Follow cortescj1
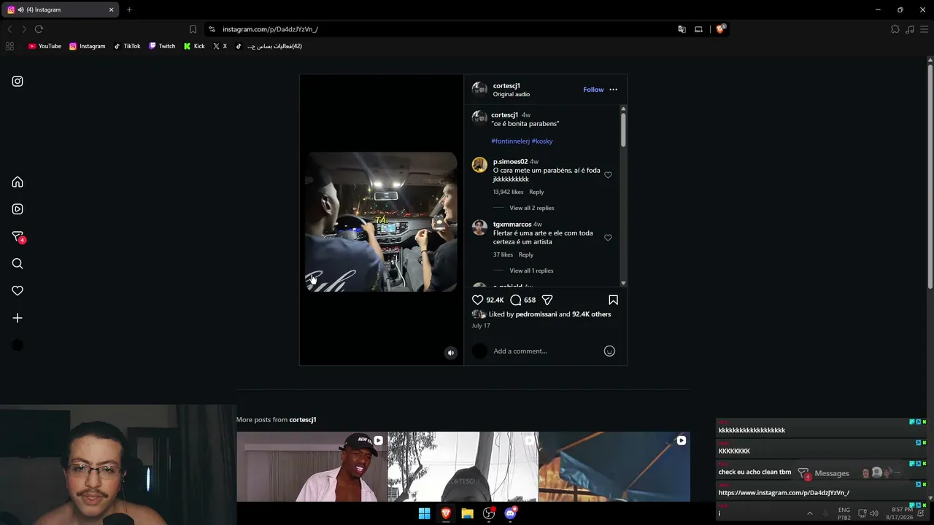The image size is (934, 525). (593, 90)
